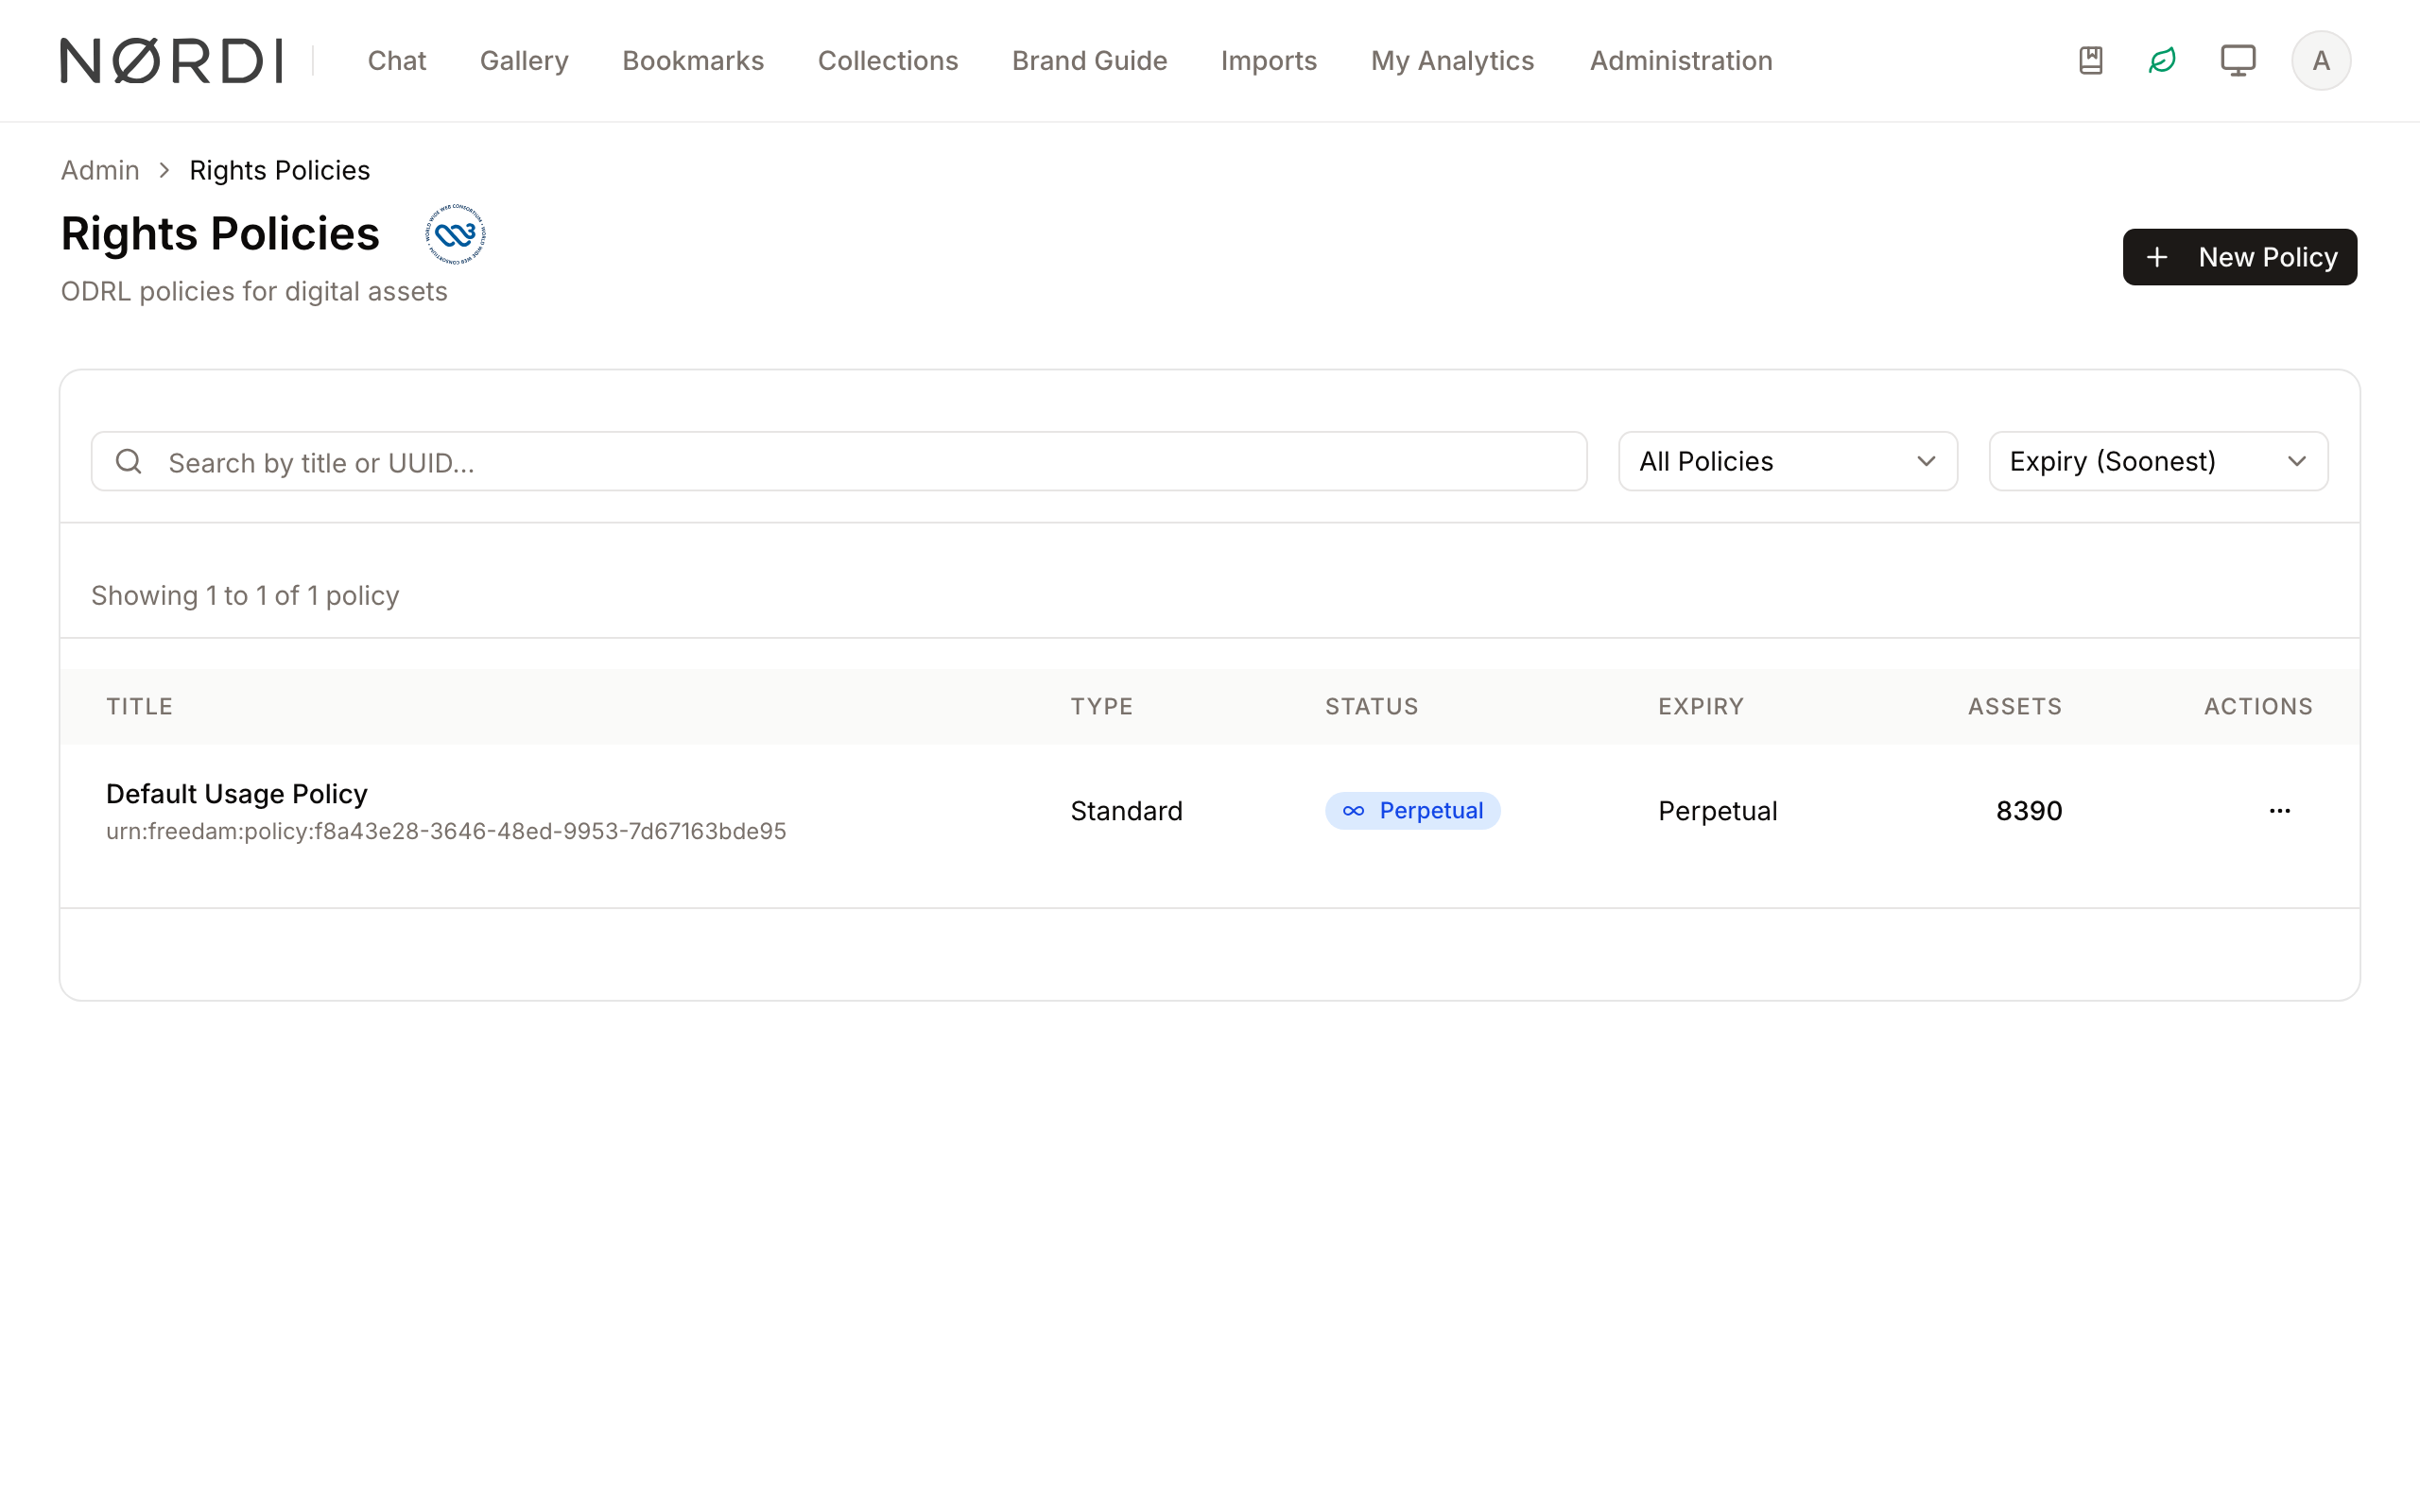Click the monitor display icon
2420x1512 pixels.
[x=2238, y=61]
